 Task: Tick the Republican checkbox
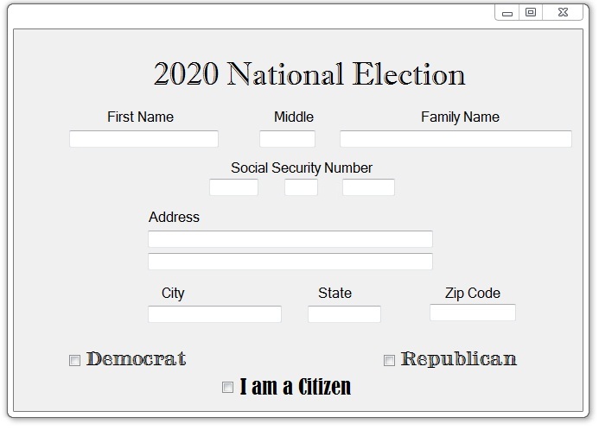[x=389, y=360]
